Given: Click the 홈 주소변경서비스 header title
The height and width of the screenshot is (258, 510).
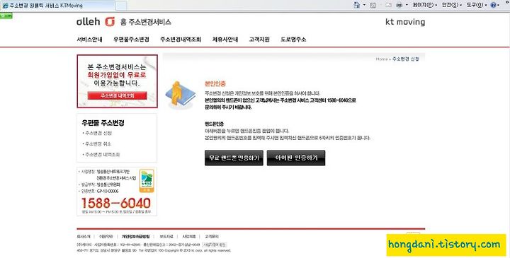Looking at the screenshot, I should coord(146,22).
